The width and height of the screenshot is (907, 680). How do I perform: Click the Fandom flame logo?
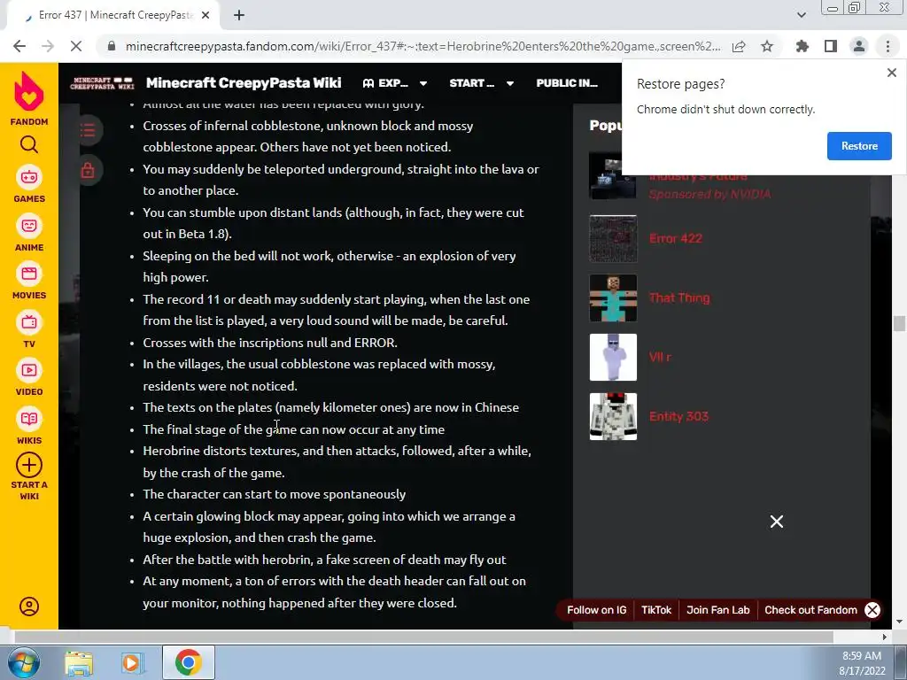tap(29, 92)
